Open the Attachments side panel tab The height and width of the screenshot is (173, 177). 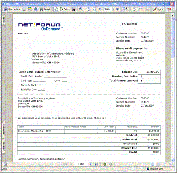coord(4,130)
